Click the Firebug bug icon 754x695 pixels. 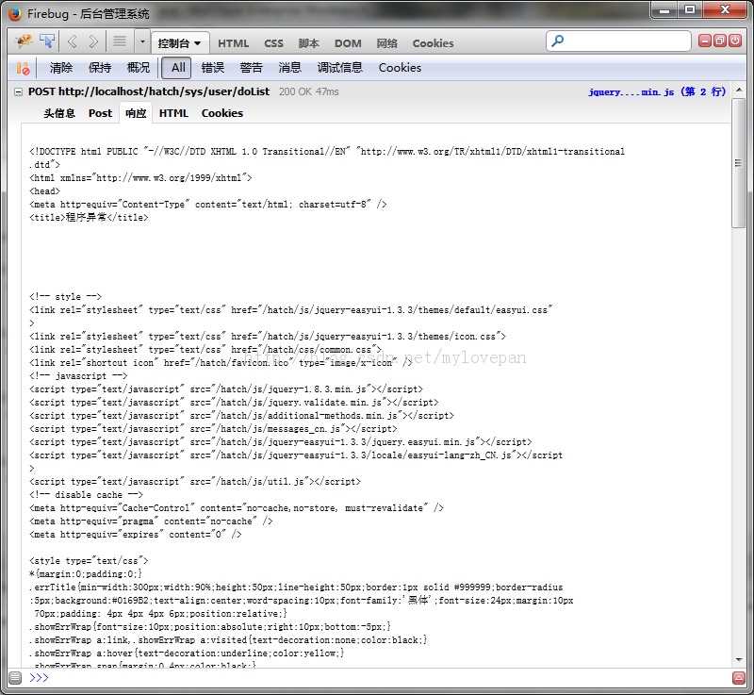pyautogui.click(x=23, y=41)
